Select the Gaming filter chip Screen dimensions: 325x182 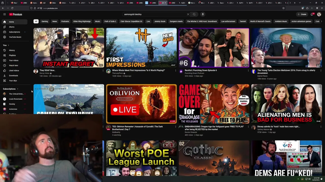pyautogui.click(x=45, y=21)
